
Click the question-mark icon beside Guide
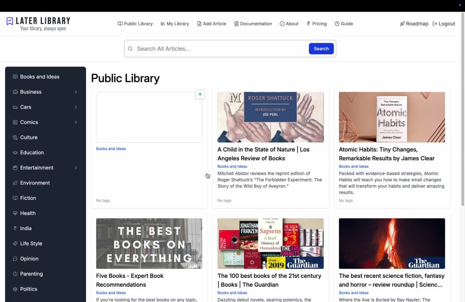(337, 24)
